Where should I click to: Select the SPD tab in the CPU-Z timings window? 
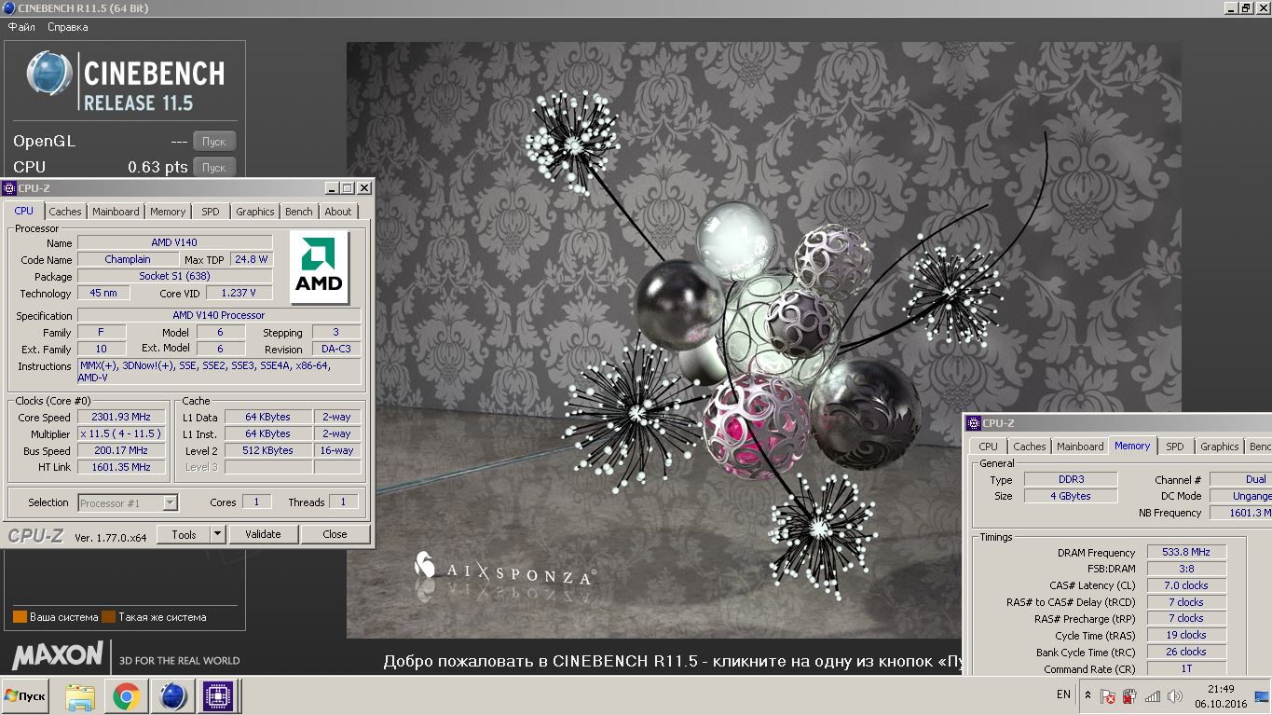[1175, 447]
